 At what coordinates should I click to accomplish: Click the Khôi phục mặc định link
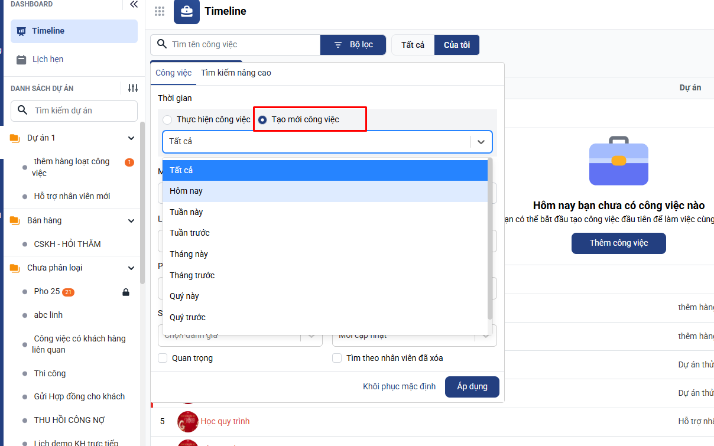399,386
